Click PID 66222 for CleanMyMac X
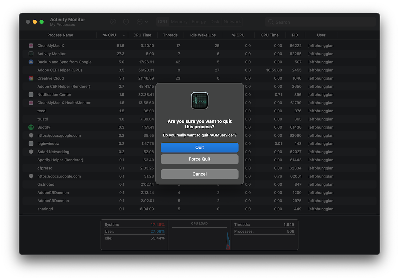399x280 pixels. pyautogui.click(x=296, y=46)
